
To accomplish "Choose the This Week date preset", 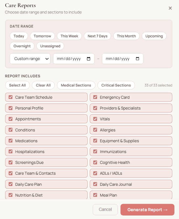I will [x=69, y=36].
